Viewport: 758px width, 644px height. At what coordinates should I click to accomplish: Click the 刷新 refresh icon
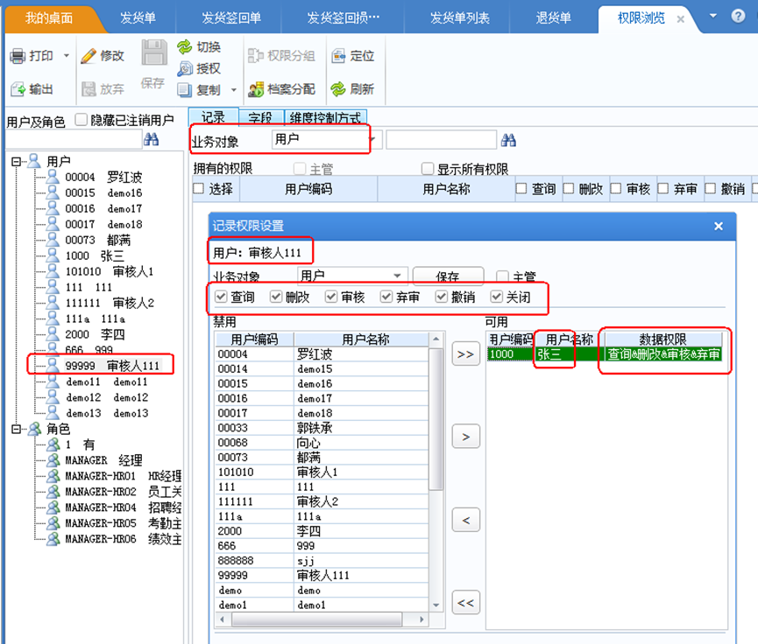[x=338, y=89]
